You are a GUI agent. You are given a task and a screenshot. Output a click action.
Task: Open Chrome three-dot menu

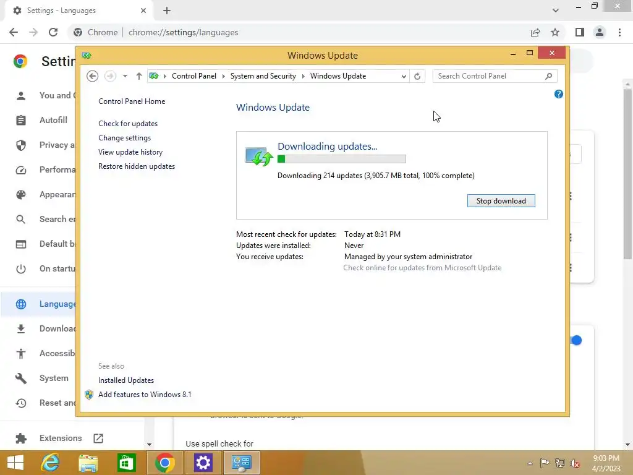[619, 32]
